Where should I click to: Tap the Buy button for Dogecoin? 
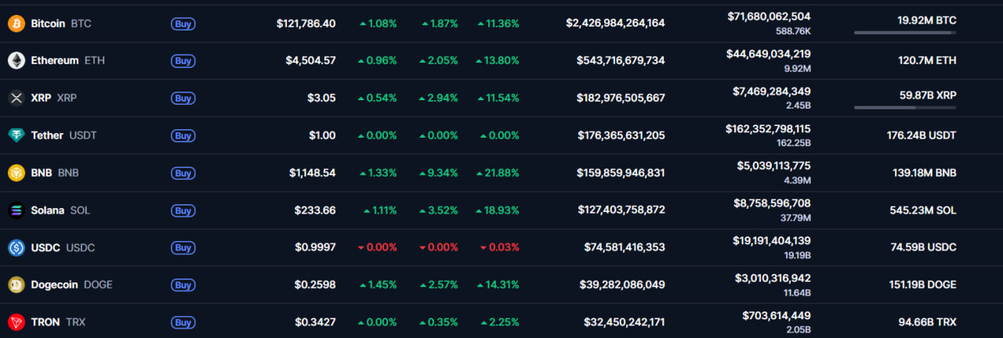[x=183, y=285]
